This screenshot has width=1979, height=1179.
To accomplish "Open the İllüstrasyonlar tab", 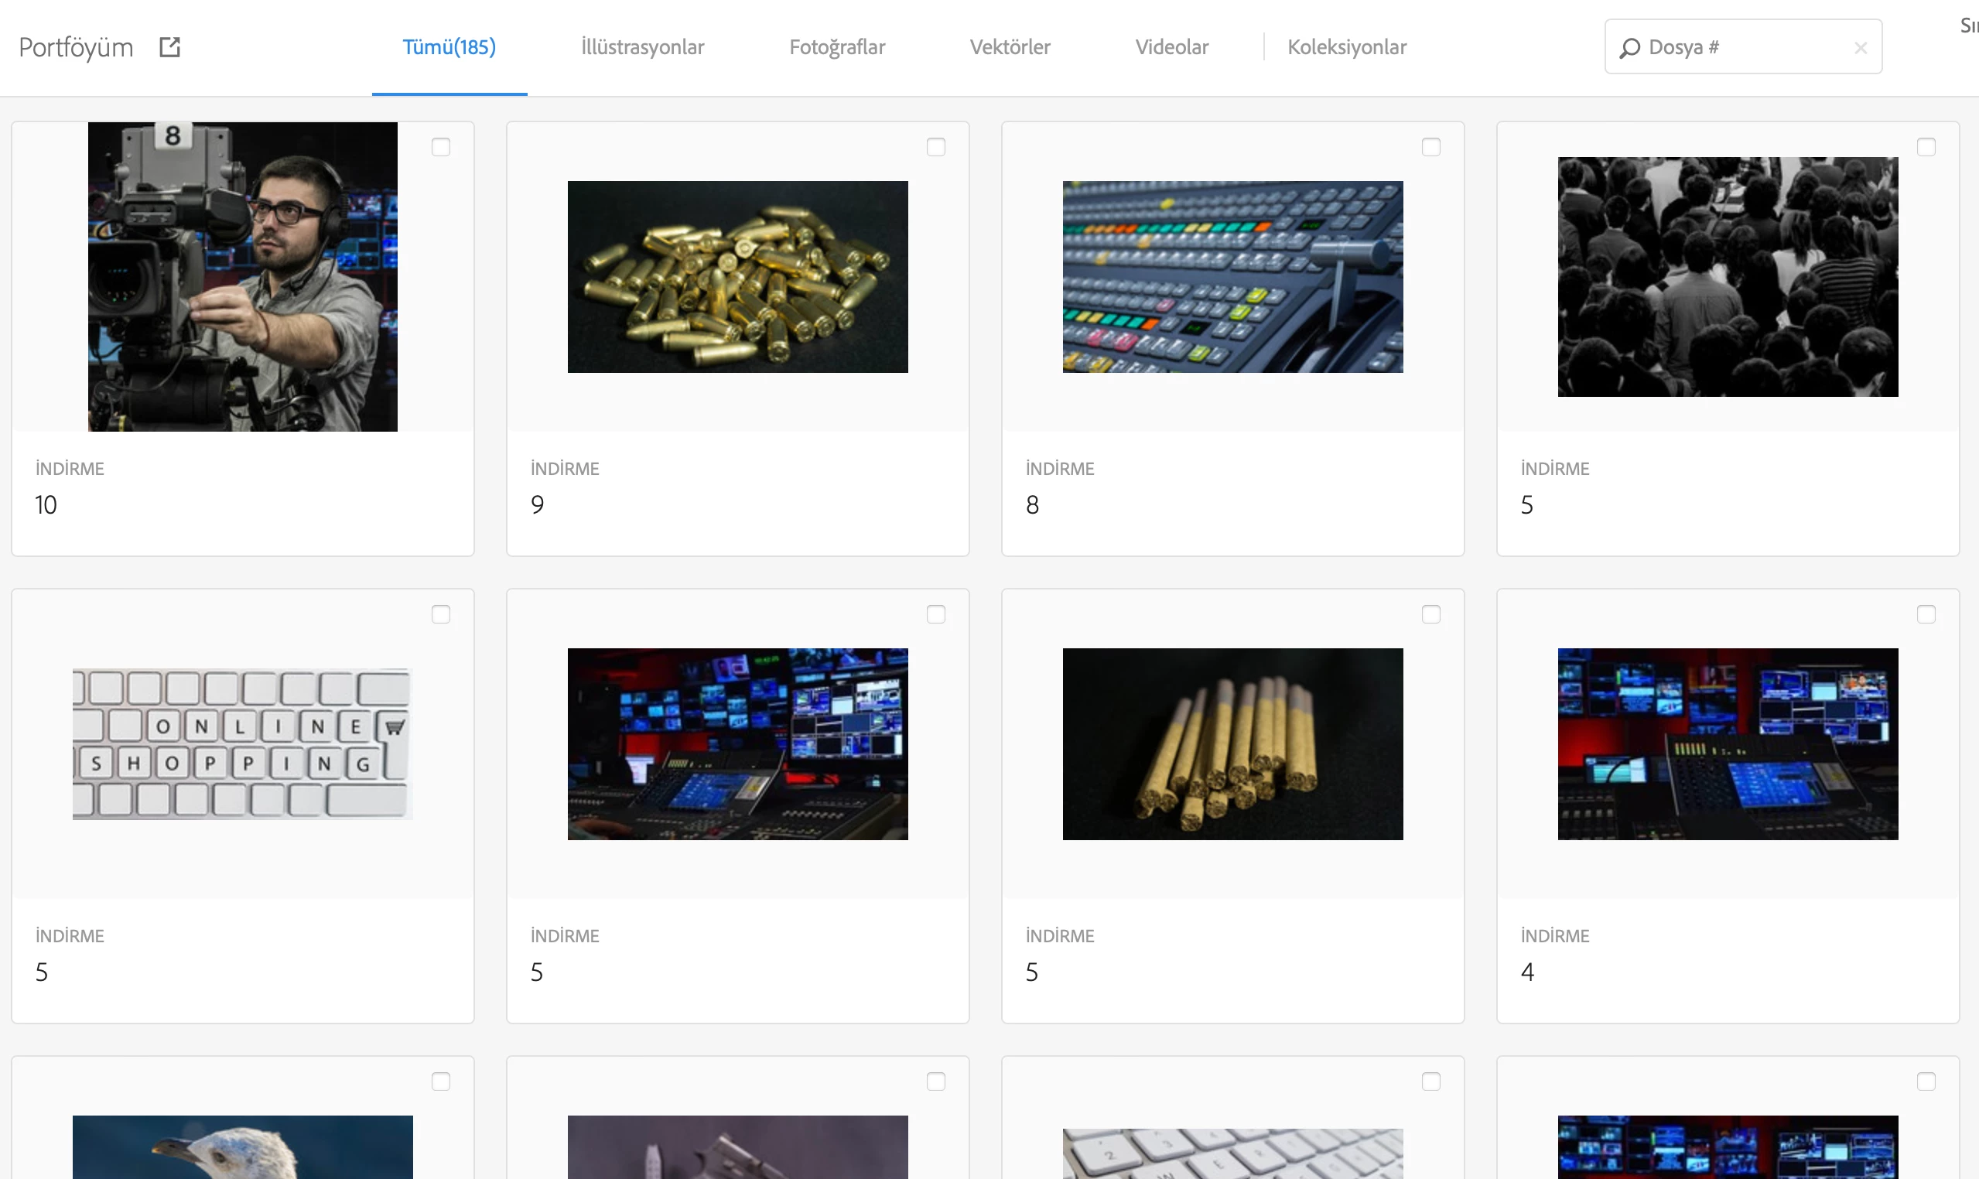I will pyautogui.click(x=642, y=47).
